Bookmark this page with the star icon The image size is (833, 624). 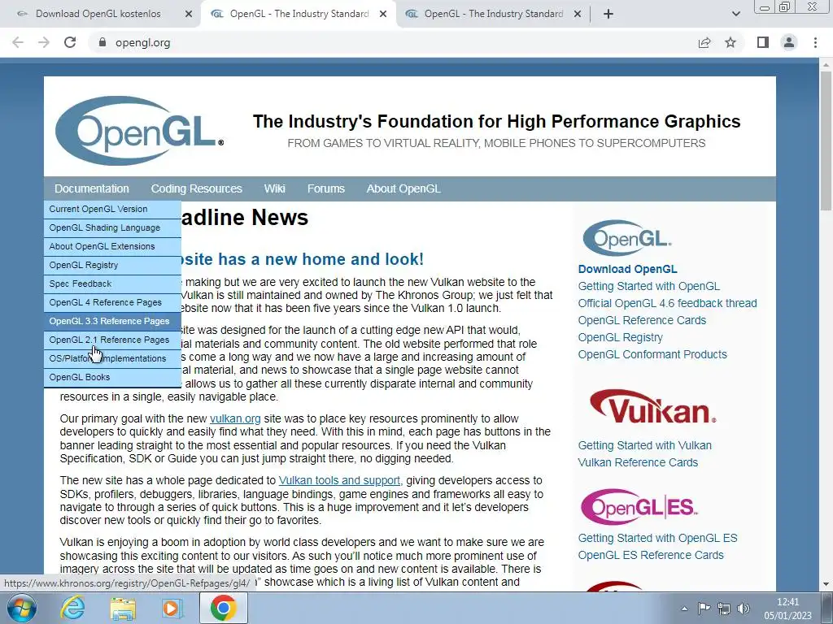coord(731,42)
